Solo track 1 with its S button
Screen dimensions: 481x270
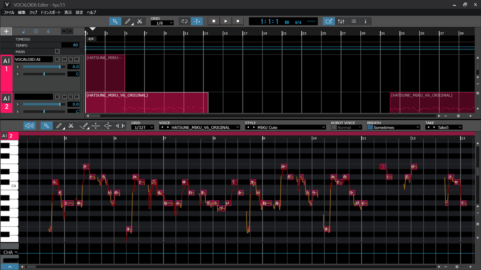(71, 59)
